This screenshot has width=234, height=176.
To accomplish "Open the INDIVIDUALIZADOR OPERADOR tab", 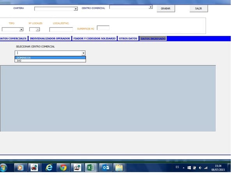I will (50, 38).
